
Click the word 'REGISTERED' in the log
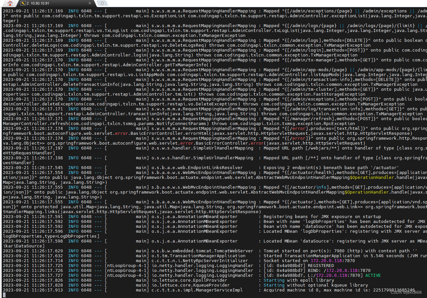(321, 266)
